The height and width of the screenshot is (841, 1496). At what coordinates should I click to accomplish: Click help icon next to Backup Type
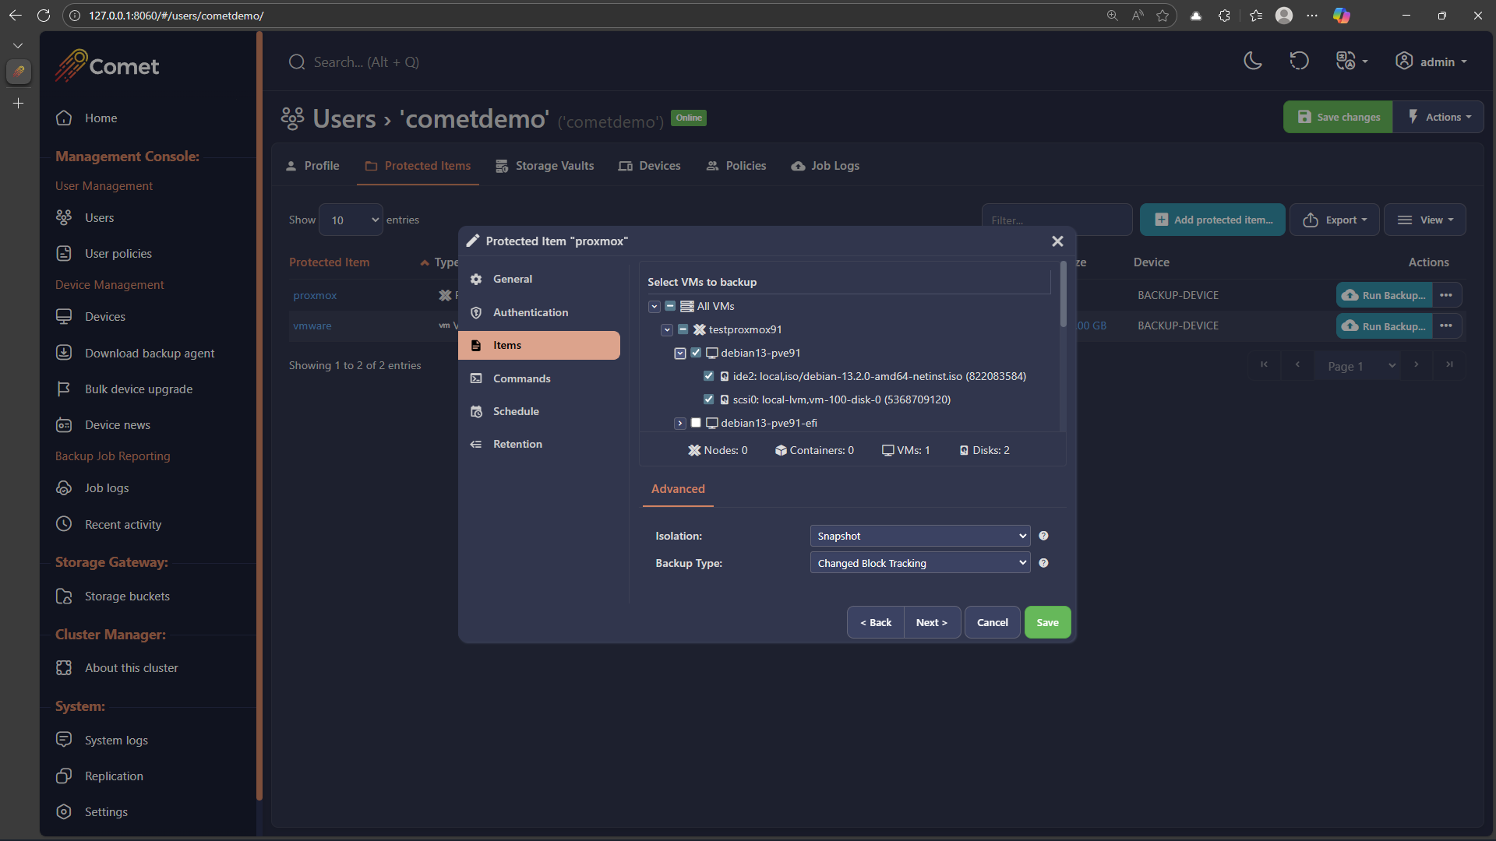point(1043,563)
